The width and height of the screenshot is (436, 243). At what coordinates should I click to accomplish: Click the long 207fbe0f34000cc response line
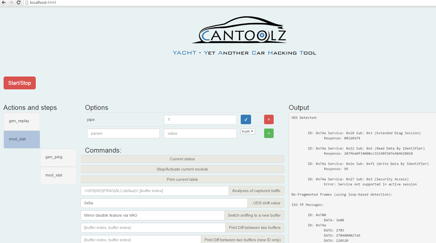[x=368, y=154]
